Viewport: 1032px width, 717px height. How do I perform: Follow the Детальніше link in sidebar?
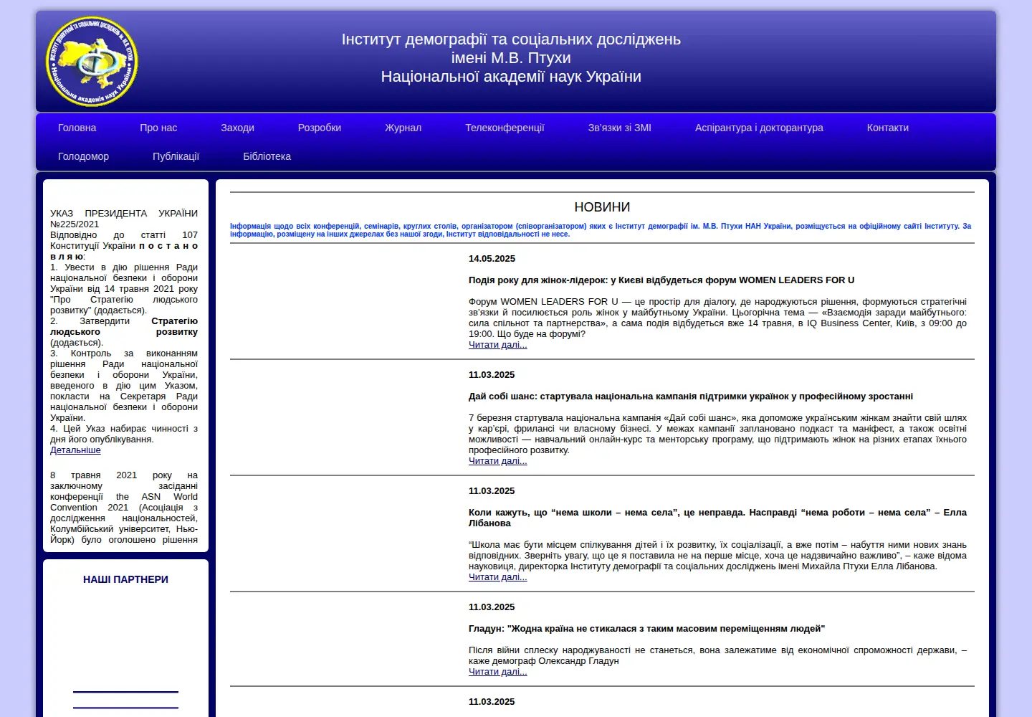(x=75, y=450)
